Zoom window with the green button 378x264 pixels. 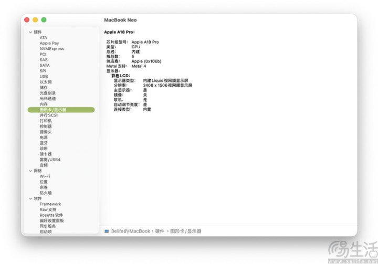44,20
